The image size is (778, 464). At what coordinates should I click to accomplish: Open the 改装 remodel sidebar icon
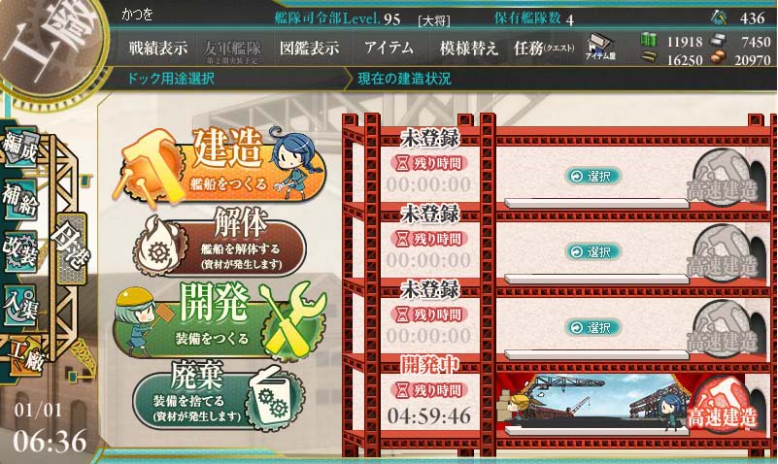[19, 251]
